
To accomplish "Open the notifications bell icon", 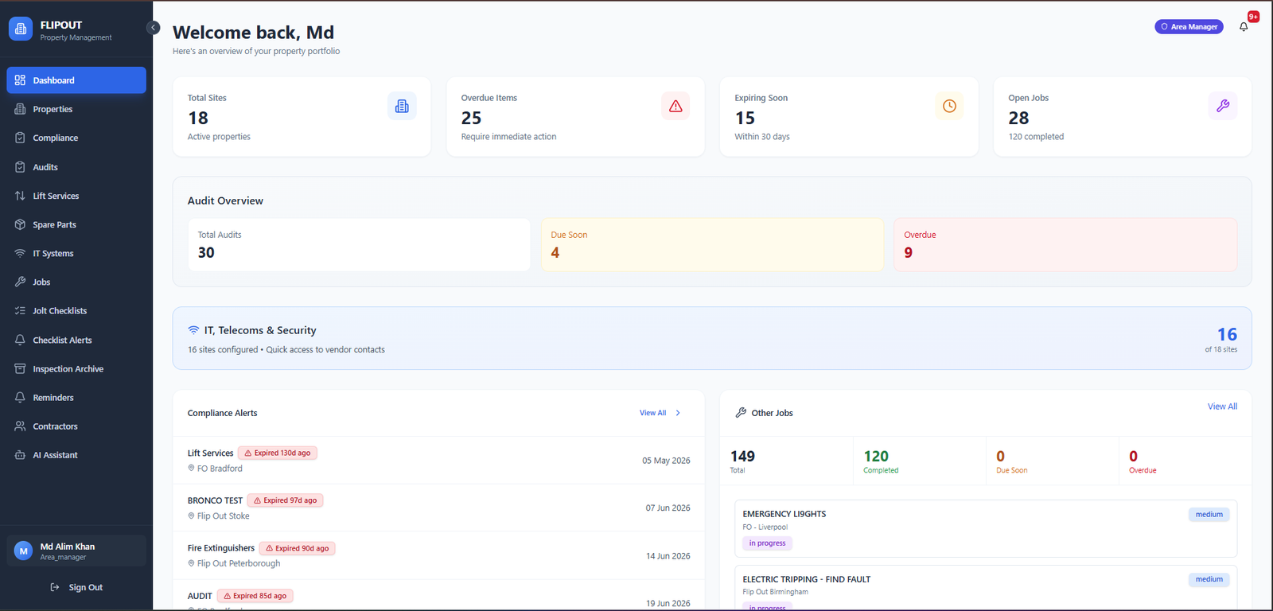I will point(1244,27).
